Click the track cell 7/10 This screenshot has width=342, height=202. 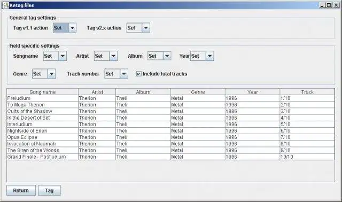(307, 137)
